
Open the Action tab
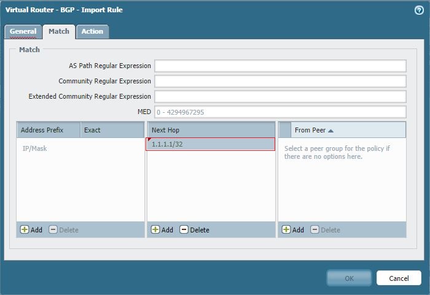click(x=92, y=31)
